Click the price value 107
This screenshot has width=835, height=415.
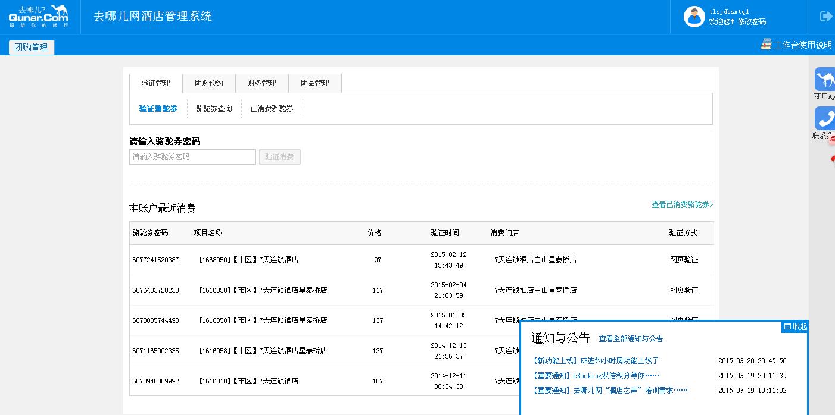378,381
